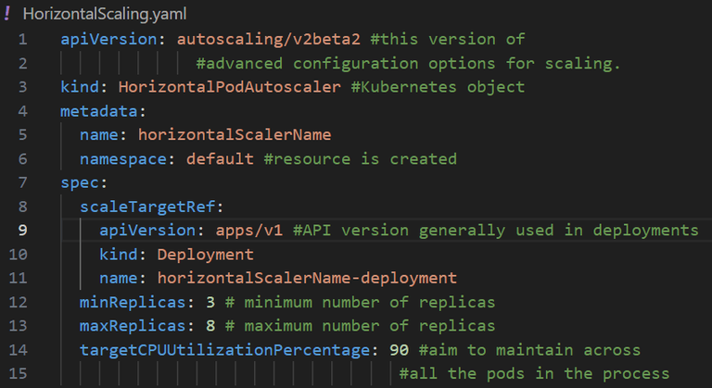
Task: Click the targetCPUUtilizationPercentage key
Action: coord(225,350)
